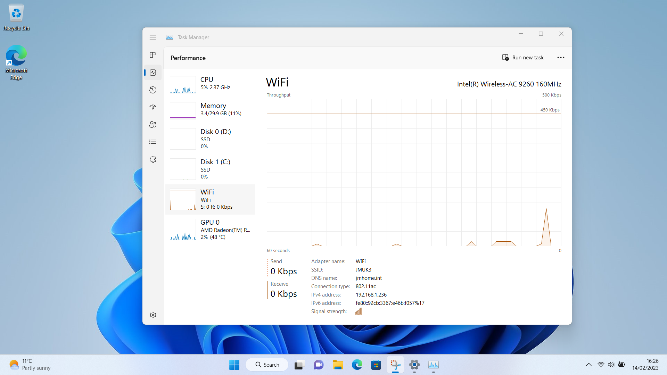Select the Memory performance item
The image size is (667, 375).
coord(210,110)
